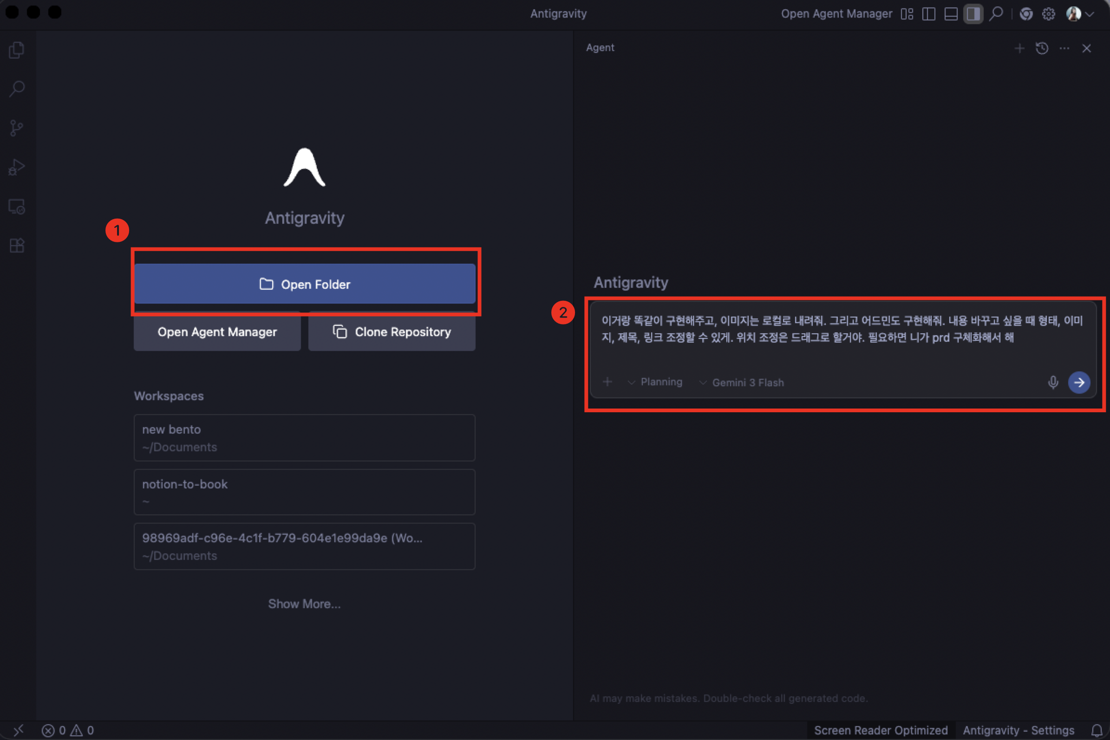The image size is (1110, 740).
Task: Toggle the primary side bar layout
Action: click(x=928, y=14)
